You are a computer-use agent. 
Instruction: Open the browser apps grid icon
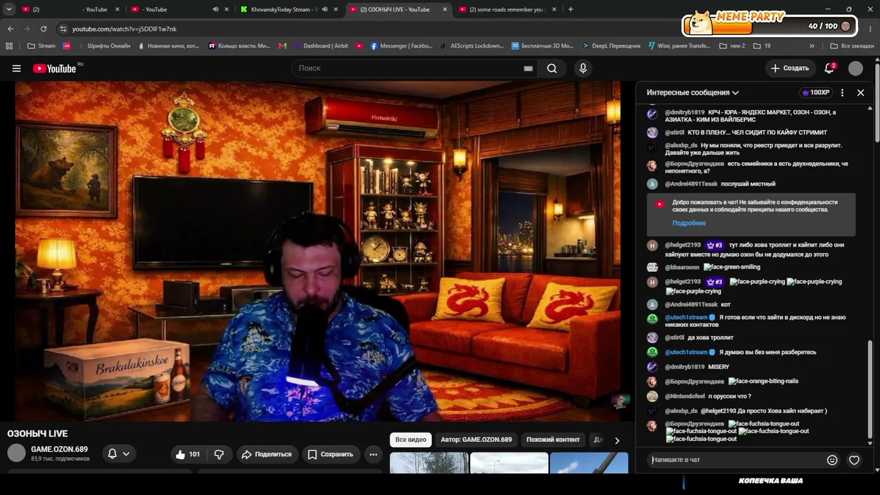[9, 46]
